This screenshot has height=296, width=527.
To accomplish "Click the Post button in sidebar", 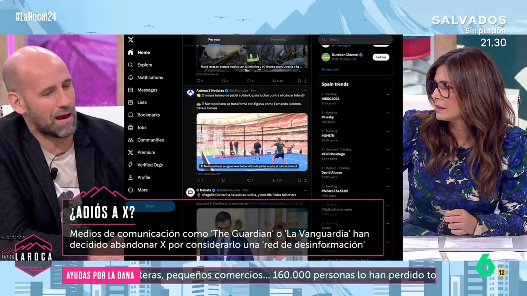I will coord(150,206).
